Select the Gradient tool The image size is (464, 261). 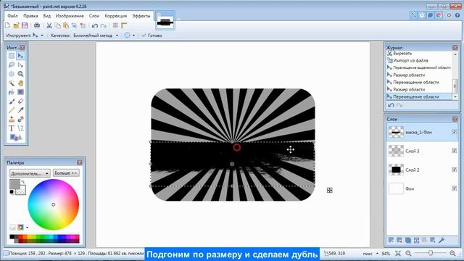pyautogui.click(x=20, y=92)
